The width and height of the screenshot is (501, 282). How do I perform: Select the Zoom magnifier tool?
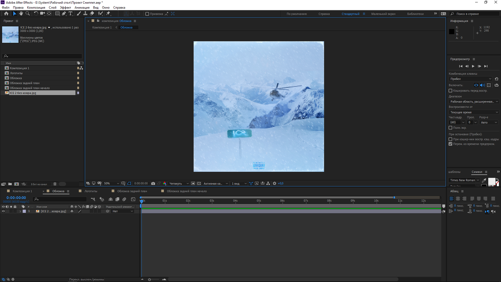point(28,13)
